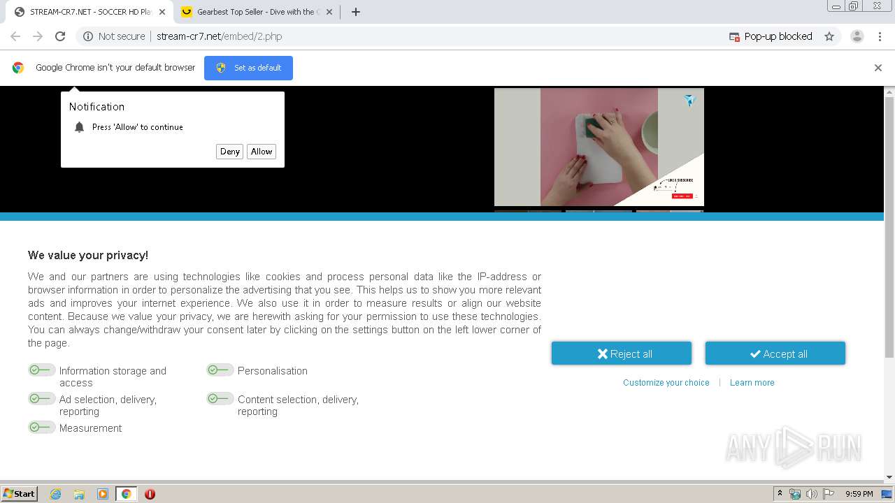Screen dimensions: 895x503
Task: Click the Notification popup title
Action: [96, 107]
